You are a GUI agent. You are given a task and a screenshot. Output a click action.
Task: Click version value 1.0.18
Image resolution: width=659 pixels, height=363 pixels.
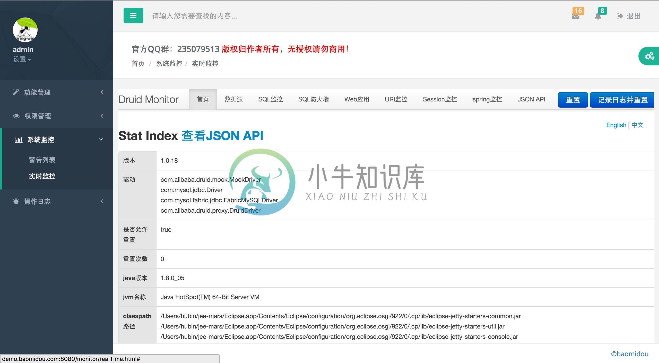[x=169, y=161]
